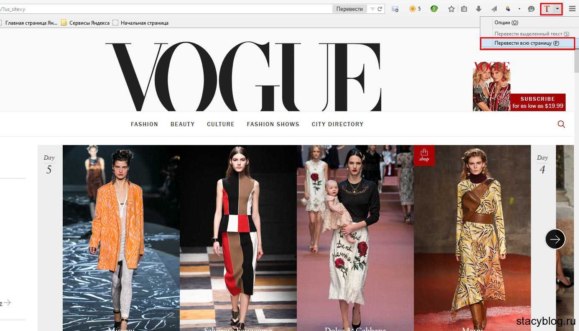579x331 pixels.
Task: Click the weather sun icon in toolbar
Action: [x=413, y=9]
